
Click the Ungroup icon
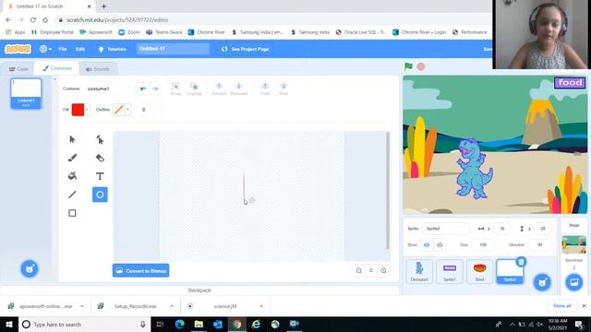tap(194, 89)
